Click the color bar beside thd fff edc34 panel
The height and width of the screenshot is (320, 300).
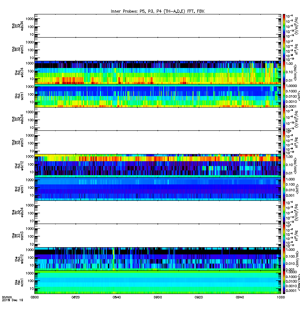point(284,119)
